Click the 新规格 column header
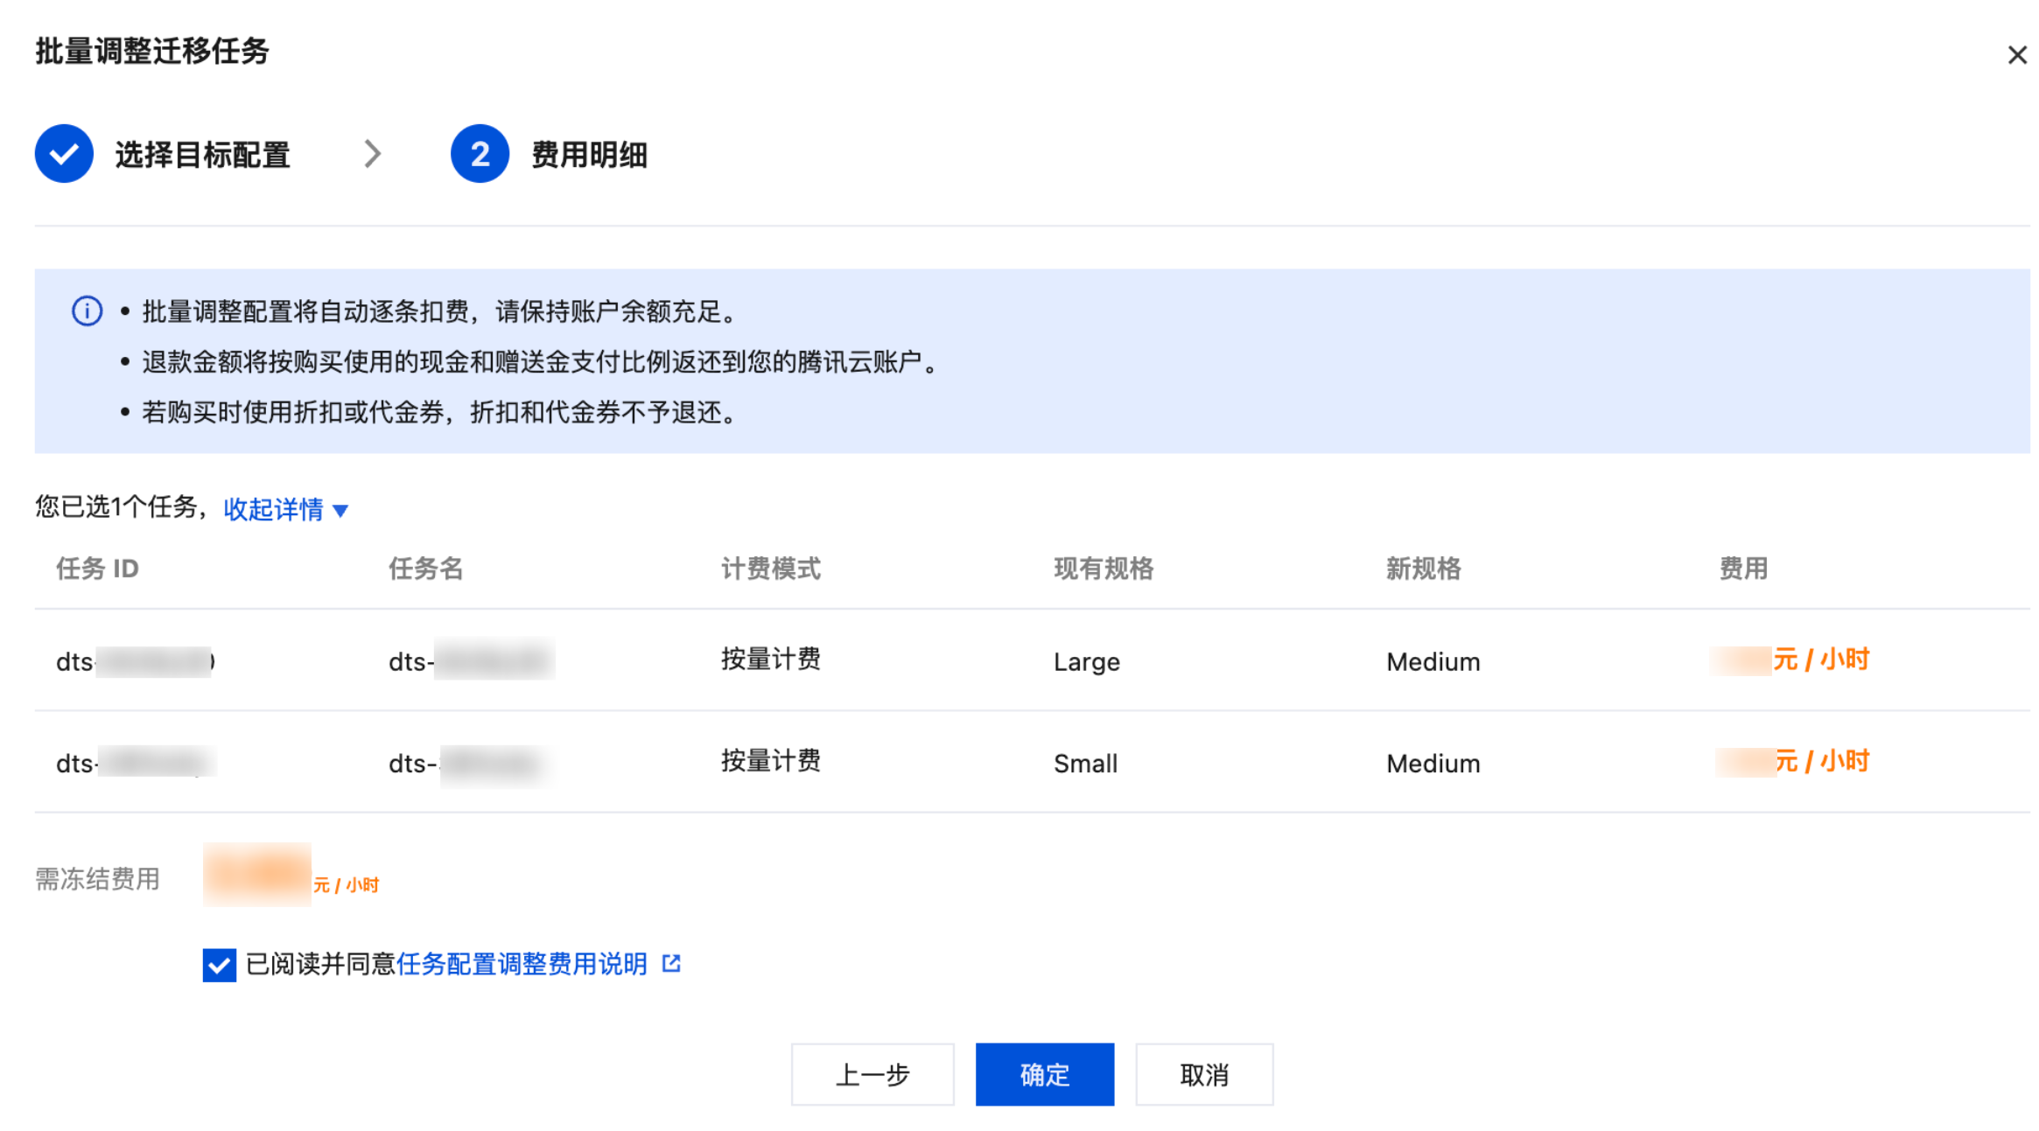This screenshot has height=1131, width=2039. coord(1423,569)
